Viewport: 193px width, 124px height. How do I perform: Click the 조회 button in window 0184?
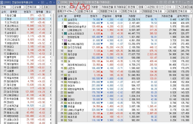click(184, 7)
